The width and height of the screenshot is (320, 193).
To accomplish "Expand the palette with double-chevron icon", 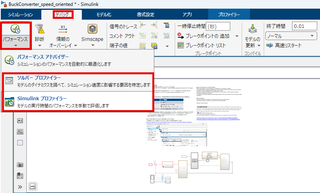I will coord(20,186).
